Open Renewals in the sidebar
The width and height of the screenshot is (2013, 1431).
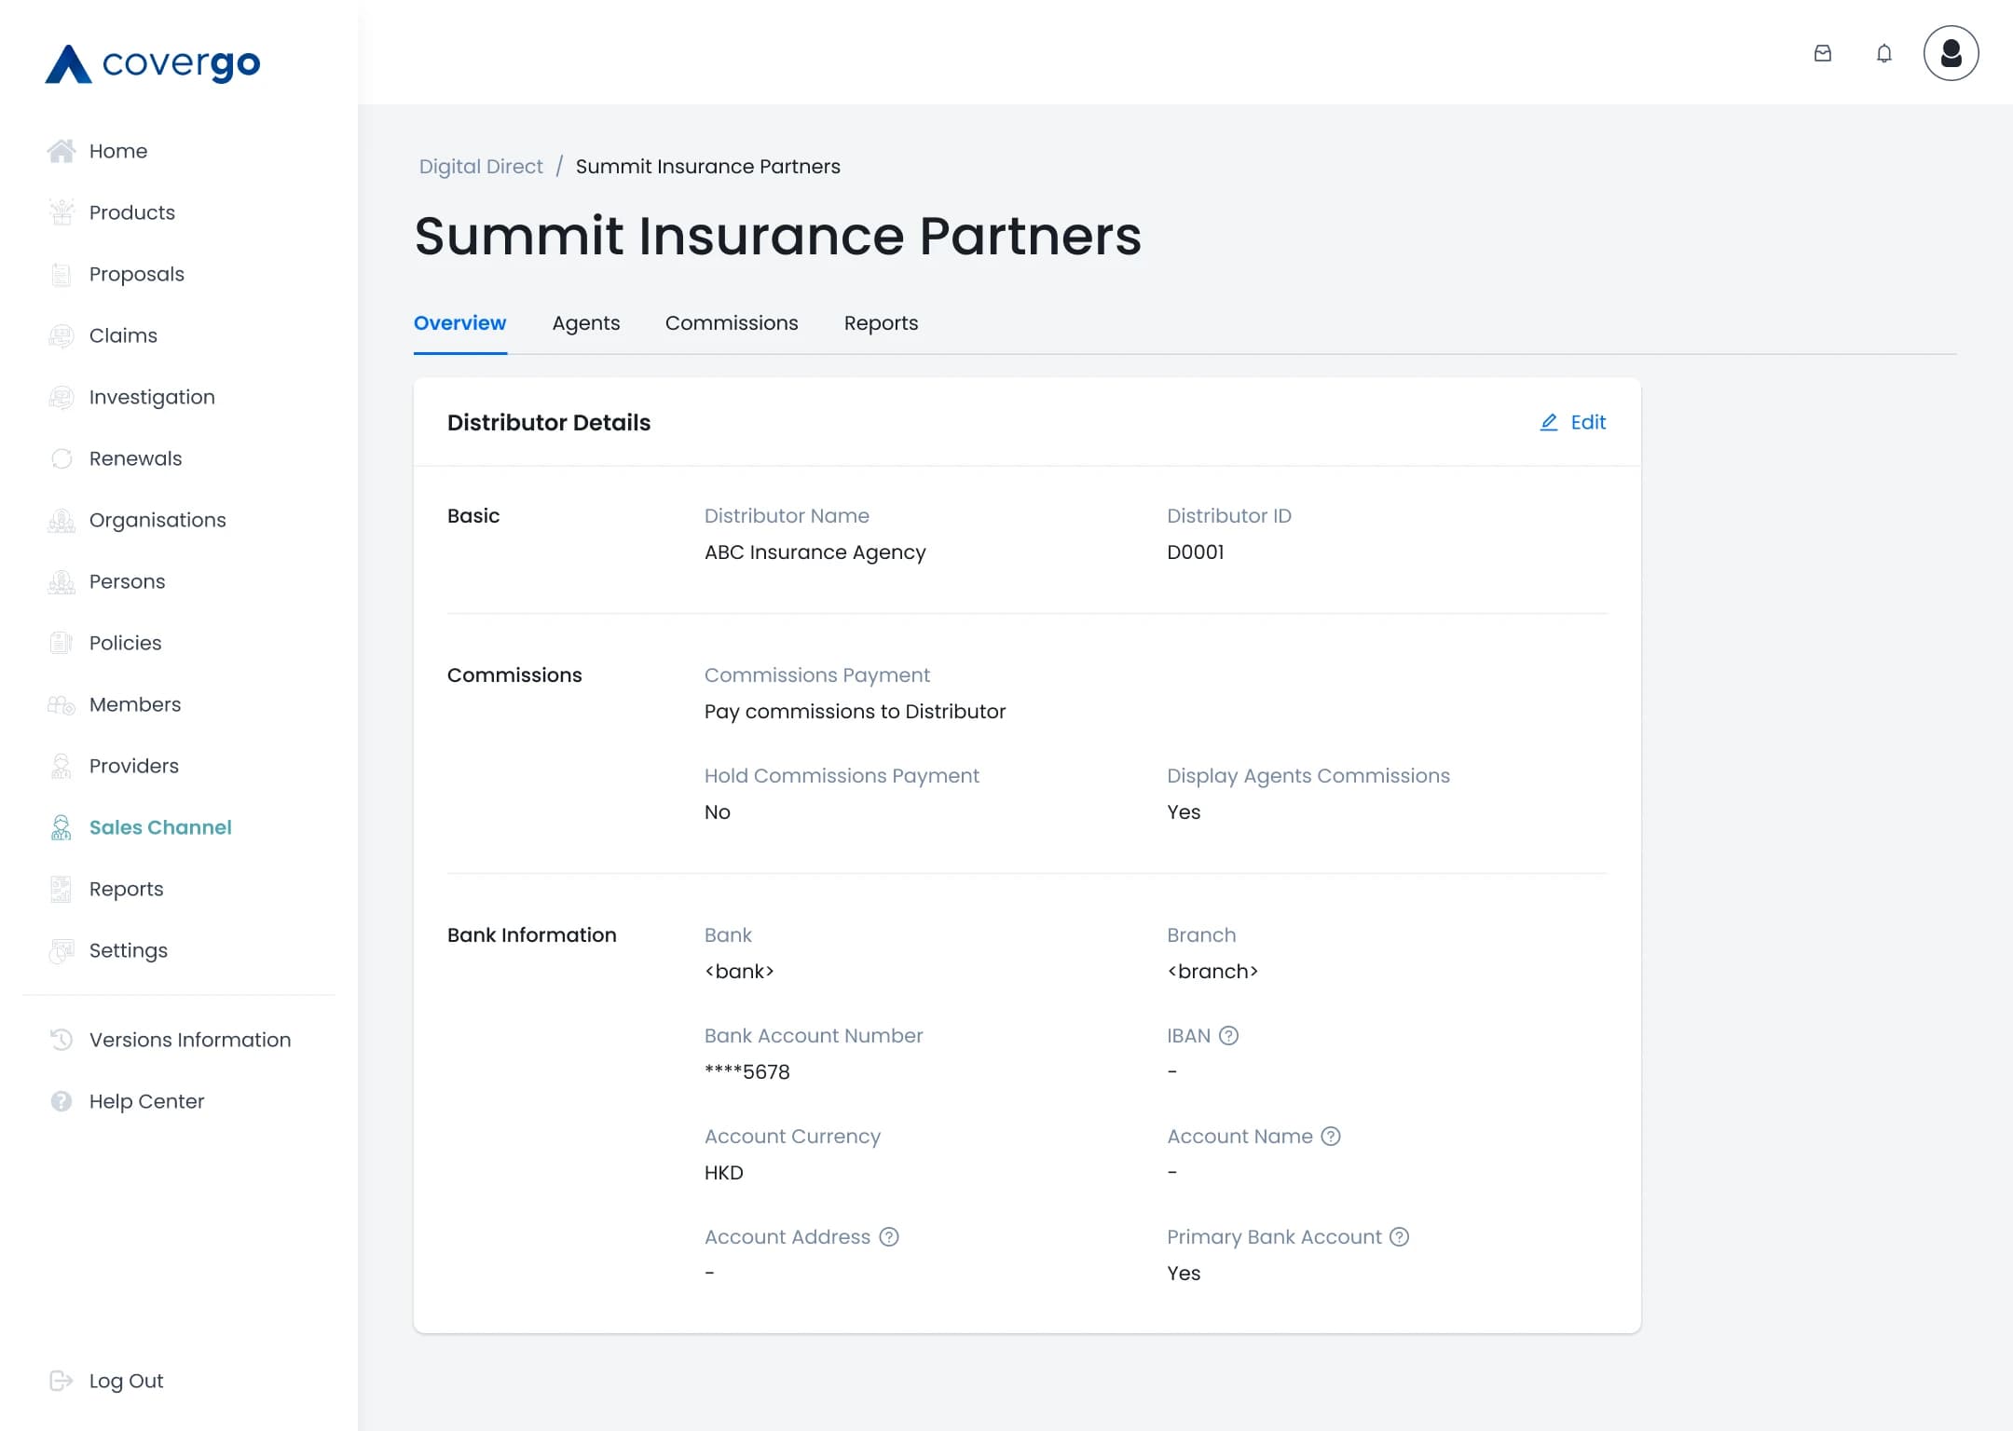pos(136,458)
